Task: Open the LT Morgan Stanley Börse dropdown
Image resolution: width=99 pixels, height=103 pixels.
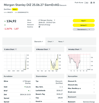Action: 47,20
